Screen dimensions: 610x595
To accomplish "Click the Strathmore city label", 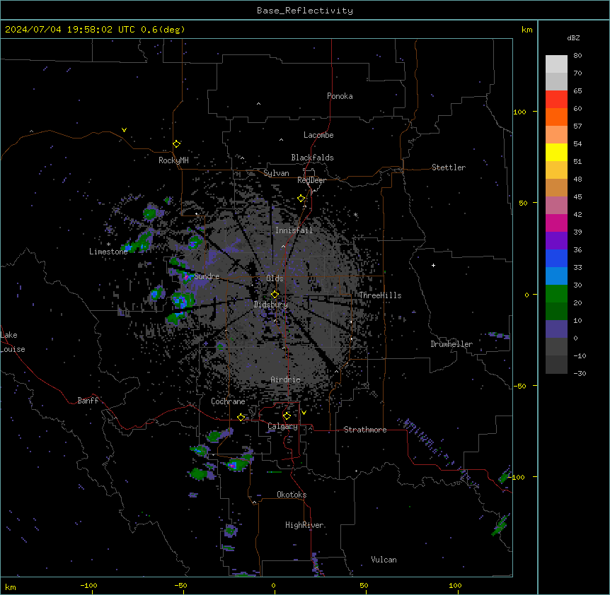I will pyautogui.click(x=365, y=430).
